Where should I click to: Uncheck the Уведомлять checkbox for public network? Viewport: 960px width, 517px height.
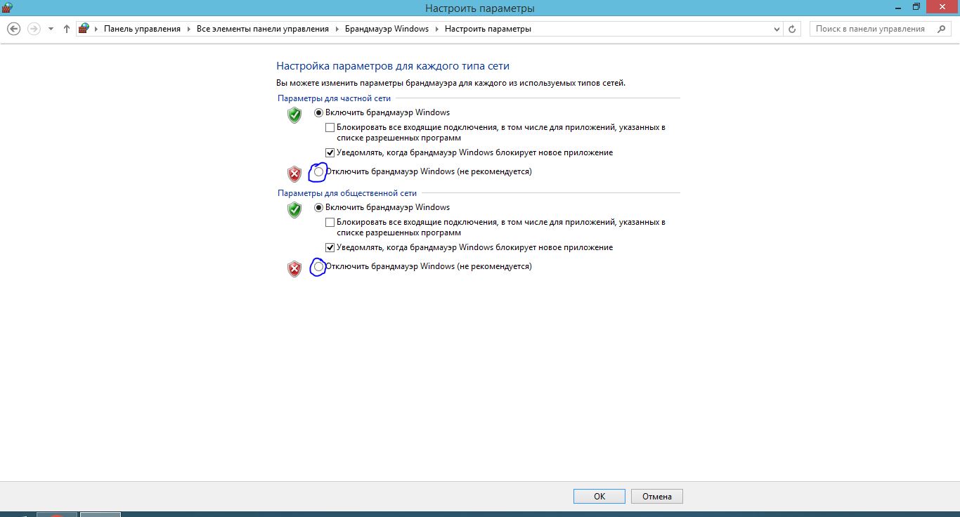tap(330, 247)
